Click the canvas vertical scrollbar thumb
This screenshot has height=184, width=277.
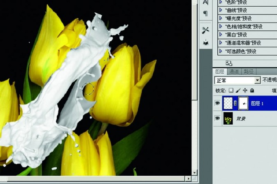195,52
